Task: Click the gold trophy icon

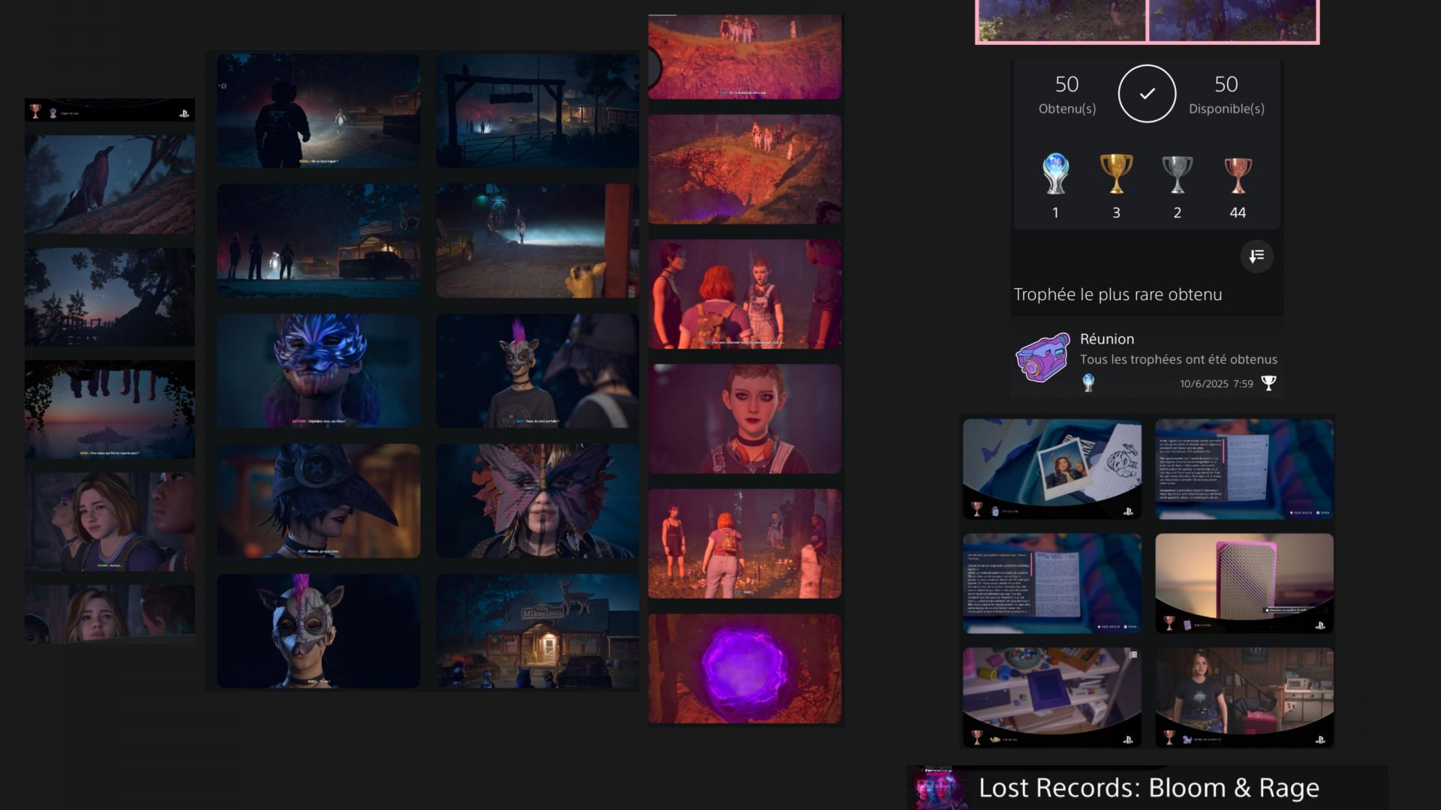Action: pos(1116,173)
